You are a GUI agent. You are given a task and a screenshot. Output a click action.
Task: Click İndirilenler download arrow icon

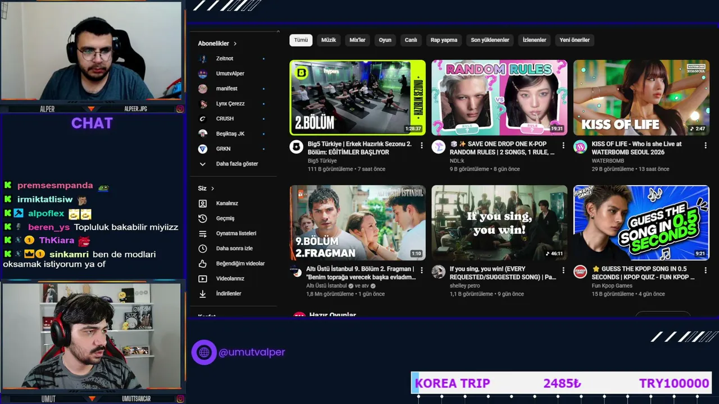203,293
